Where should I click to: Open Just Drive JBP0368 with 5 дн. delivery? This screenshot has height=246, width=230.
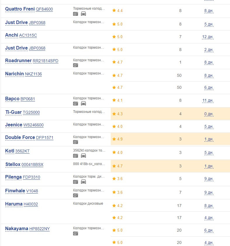[25, 23]
